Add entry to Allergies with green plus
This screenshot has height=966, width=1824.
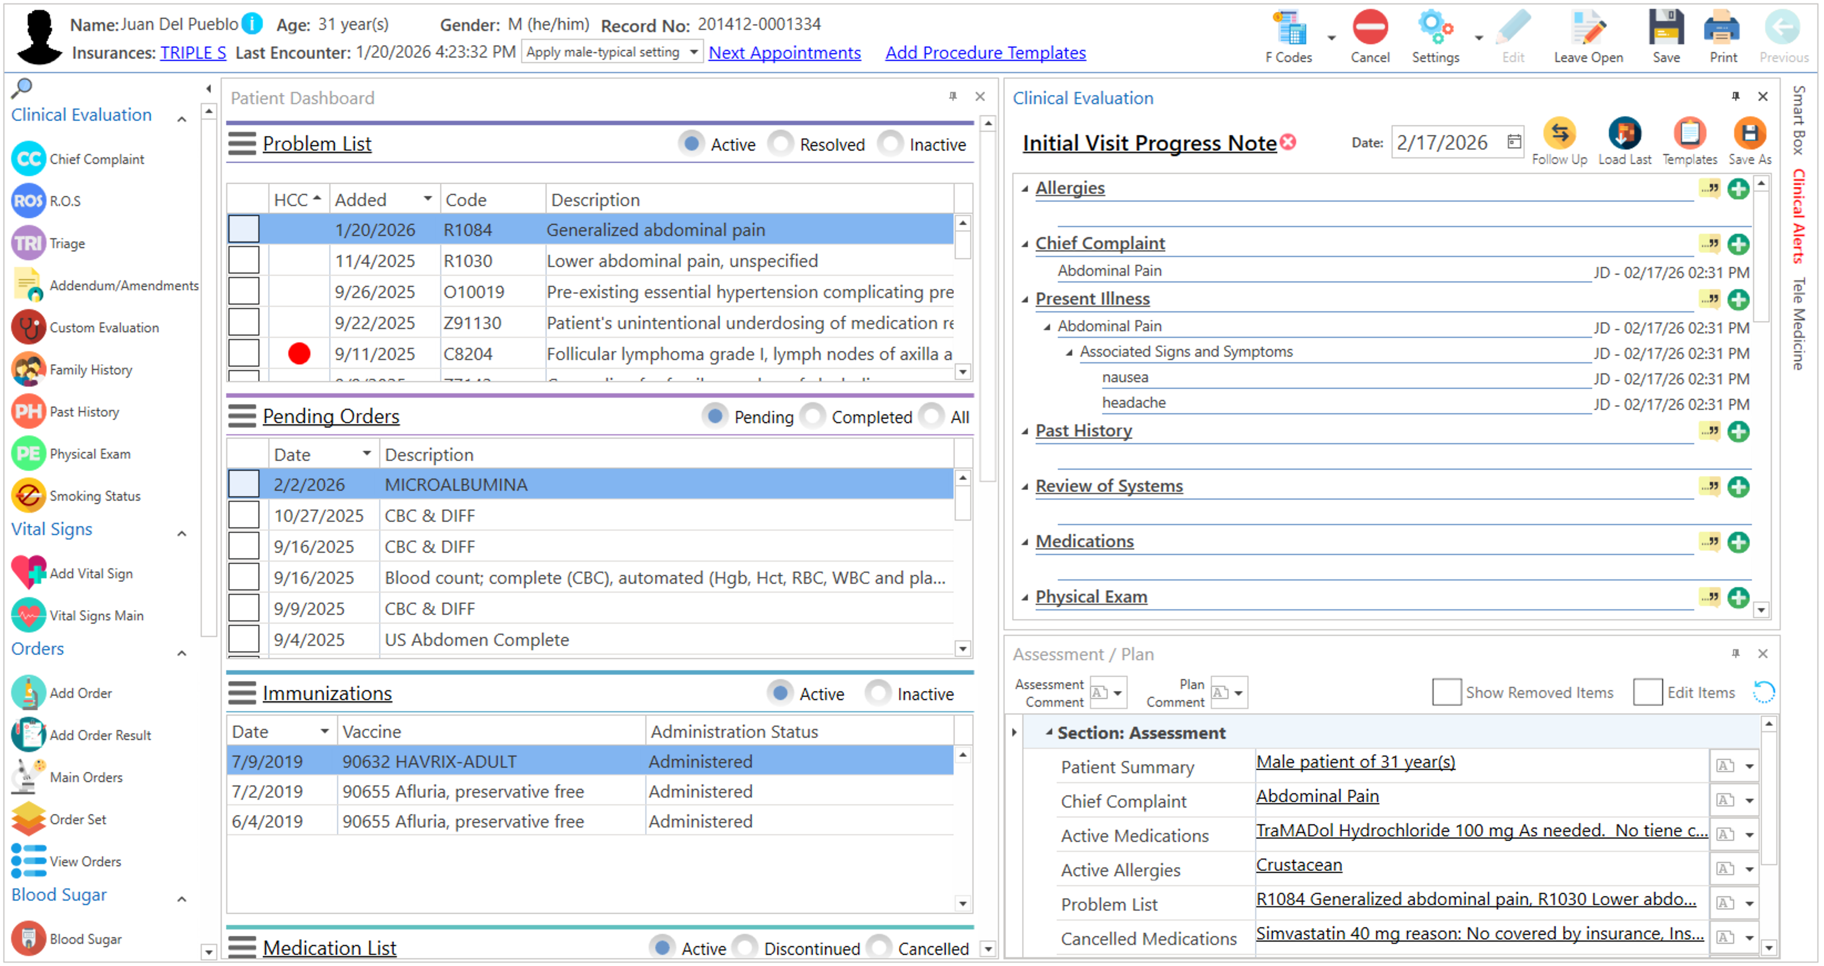[x=1738, y=189]
